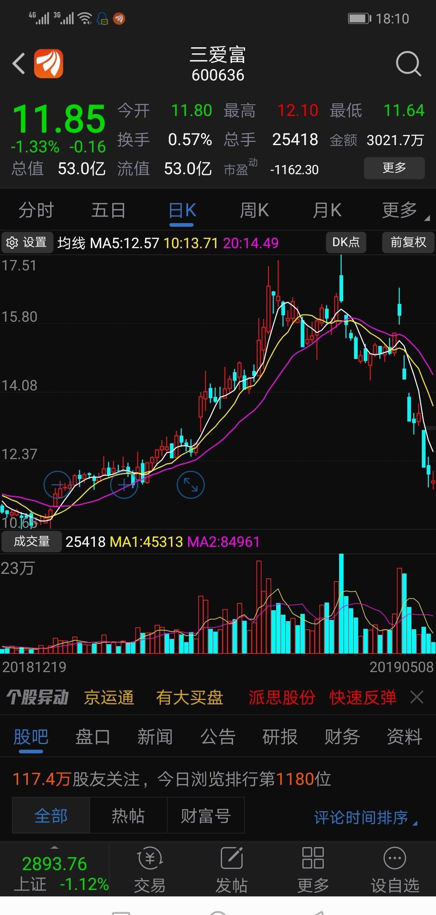Open 评论时间排序 sort dropdown

(x=366, y=817)
